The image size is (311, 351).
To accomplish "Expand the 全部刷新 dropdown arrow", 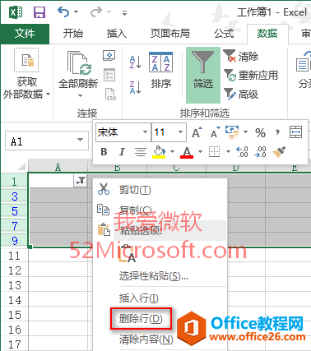I will click(x=80, y=96).
